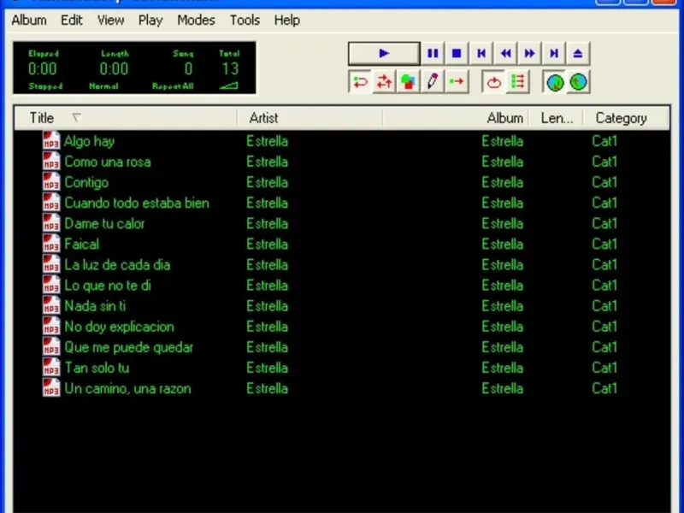Click the Elapsed time readout
684x513 pixels.
click(x=42, y=69)
